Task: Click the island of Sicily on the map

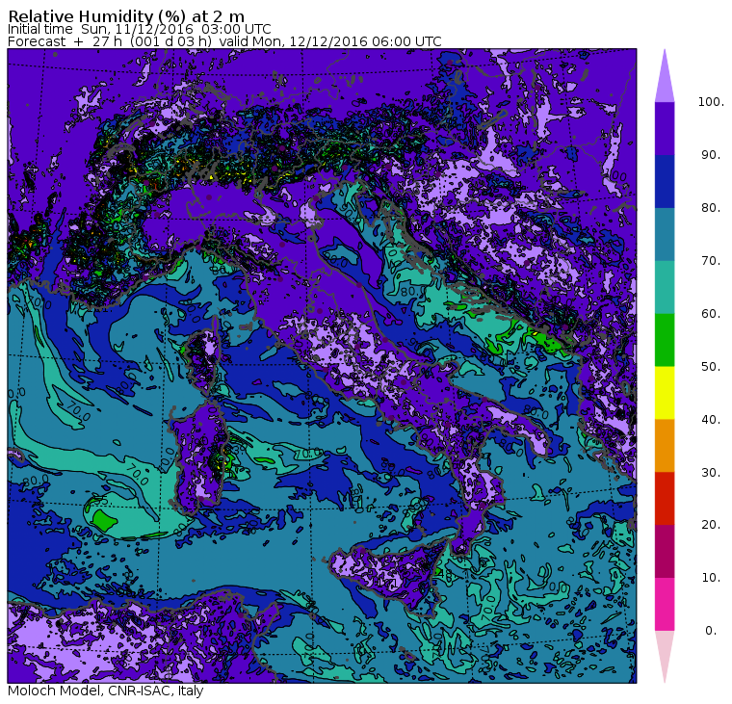Action: (388, 578)
